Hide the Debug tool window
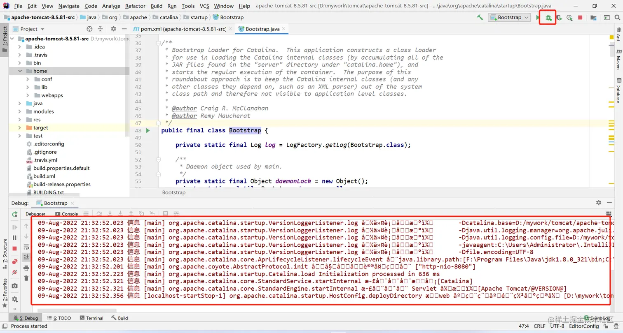623x333 pixels. click(609, 203)
